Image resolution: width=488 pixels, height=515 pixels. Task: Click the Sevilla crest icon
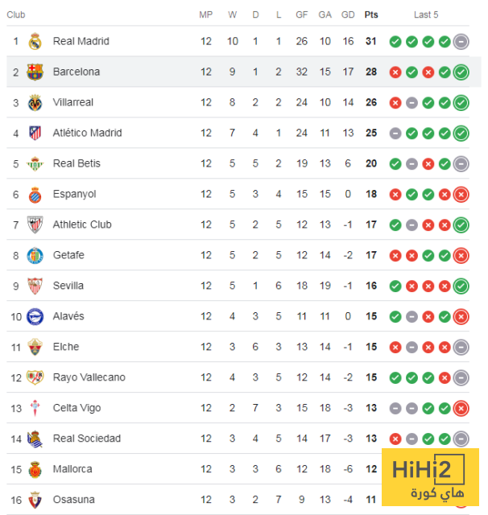pos(35,286)
